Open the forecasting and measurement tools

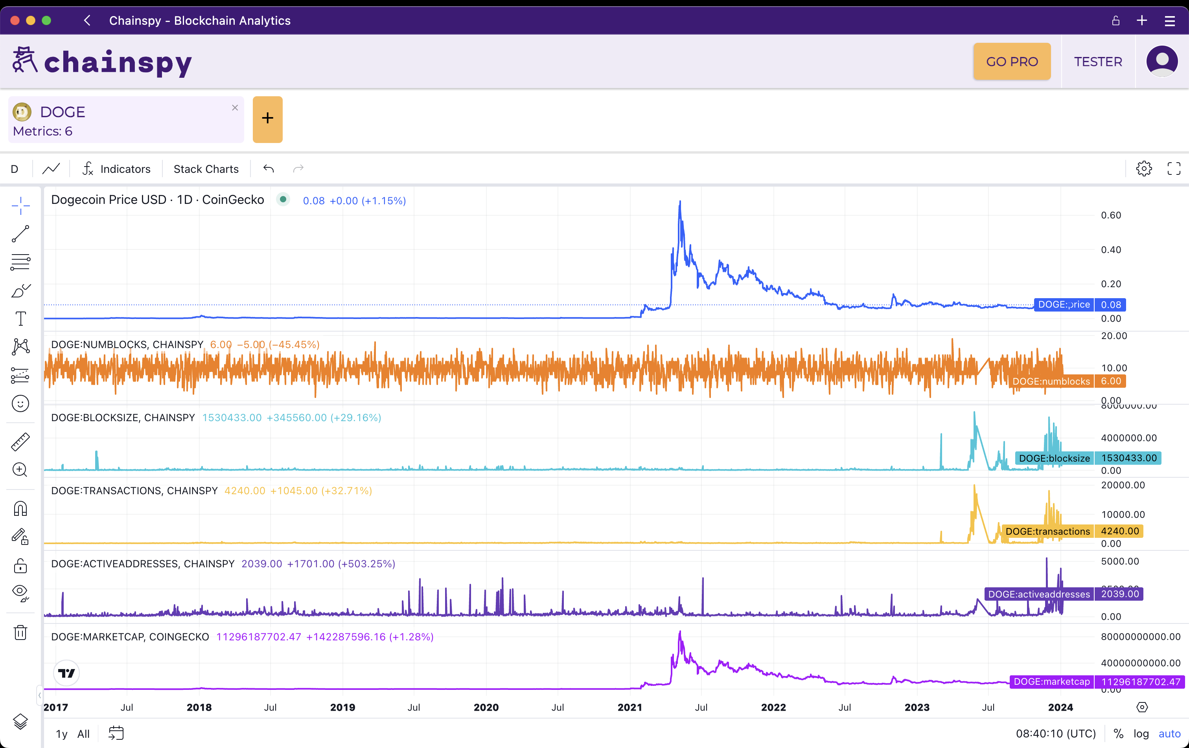[21, 376]
